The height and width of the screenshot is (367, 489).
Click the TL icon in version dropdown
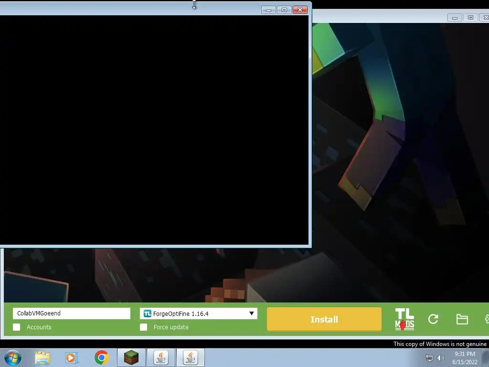coord(147,313)
